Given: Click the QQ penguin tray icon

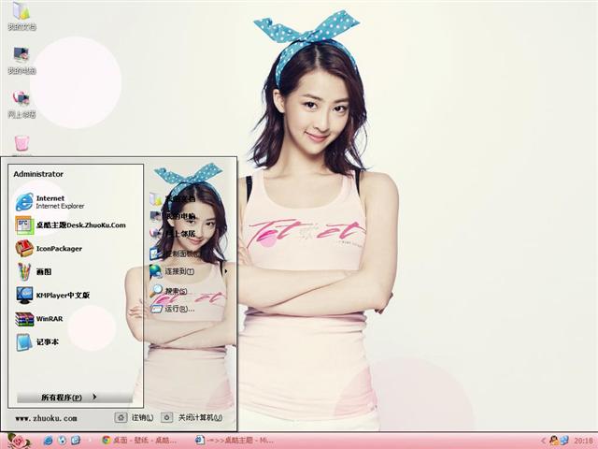Looking at the screenshot, I should [x=554, y=441].
